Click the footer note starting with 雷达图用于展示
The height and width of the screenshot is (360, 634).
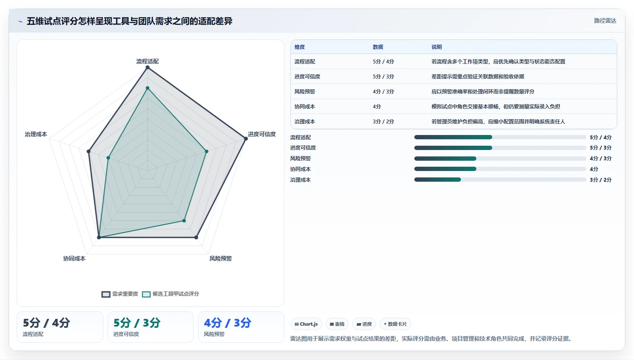pos(432,339)
